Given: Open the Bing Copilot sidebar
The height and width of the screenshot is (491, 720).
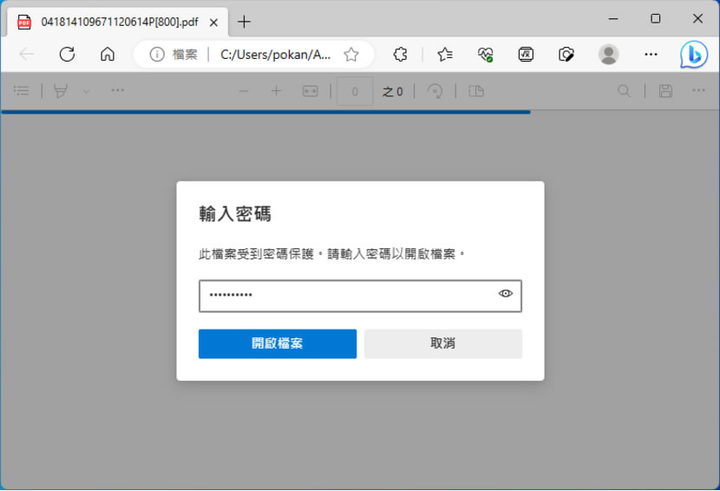Looking at the screenshot, I should [693, 55].
